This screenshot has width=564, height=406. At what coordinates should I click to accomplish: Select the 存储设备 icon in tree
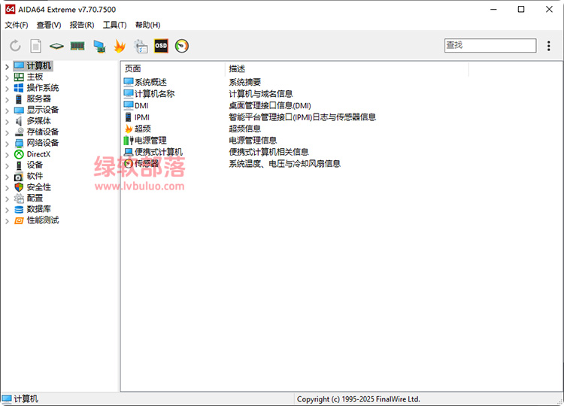(19, 132)
